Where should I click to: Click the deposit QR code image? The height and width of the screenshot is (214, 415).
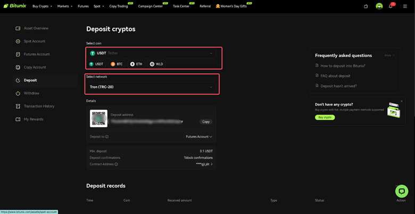pos(98,119)
